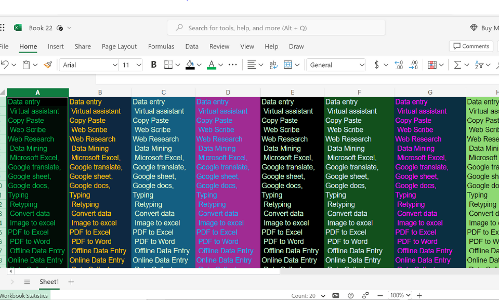Switch to the Formulas tab
The height and width of the screenshot is (300, 499).
click(161, 46)
